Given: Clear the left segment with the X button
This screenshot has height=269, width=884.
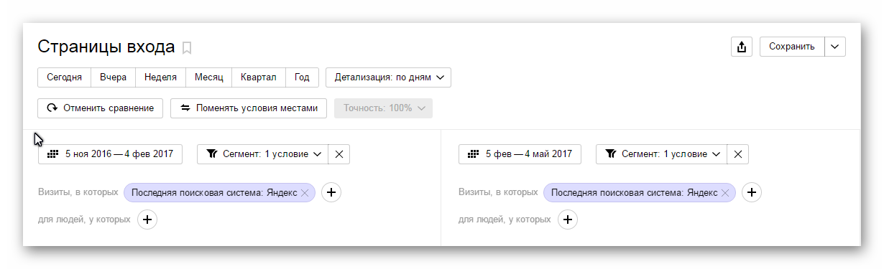Looking at the screenshot, I should point(339,154).
